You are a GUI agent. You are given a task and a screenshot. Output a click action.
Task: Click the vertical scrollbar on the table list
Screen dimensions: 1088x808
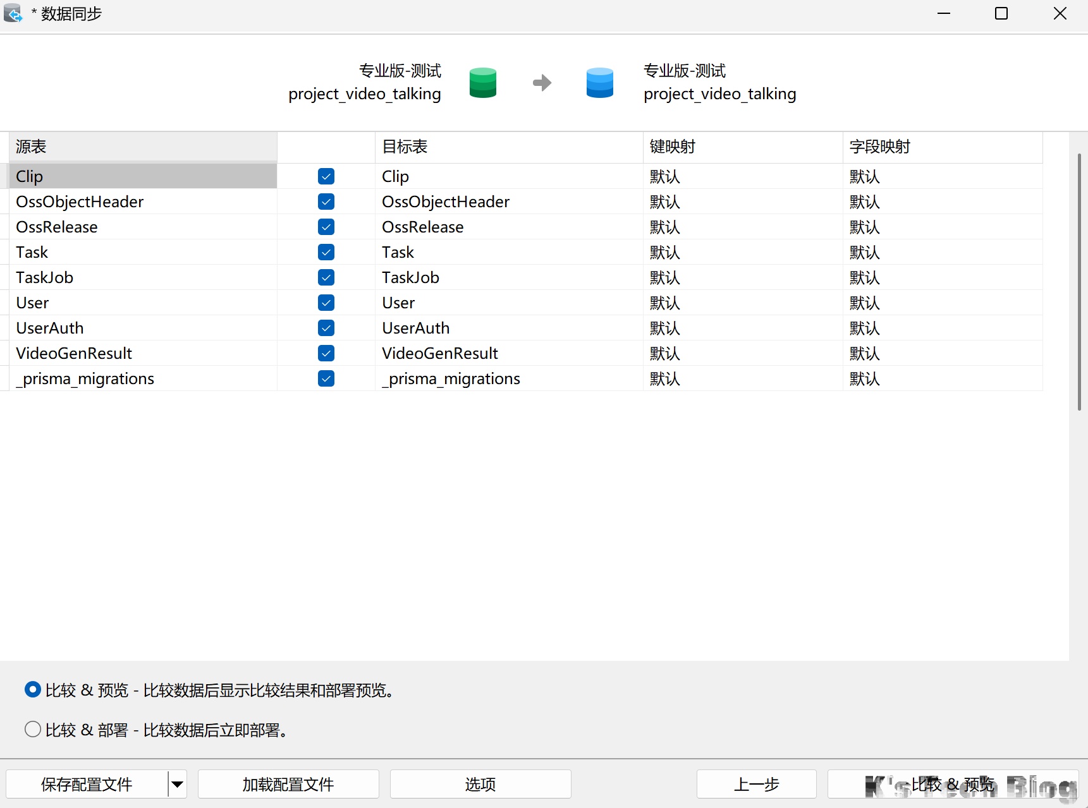(x=1079, y=281)
